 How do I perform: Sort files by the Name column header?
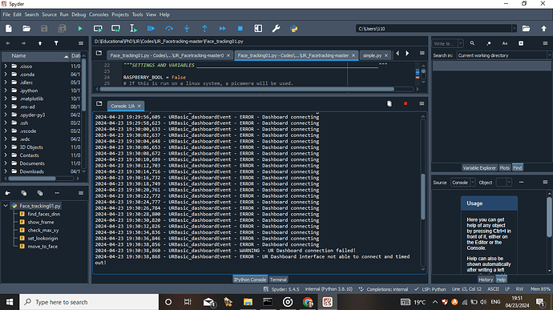pyautogui.click(x=35, y=56)
